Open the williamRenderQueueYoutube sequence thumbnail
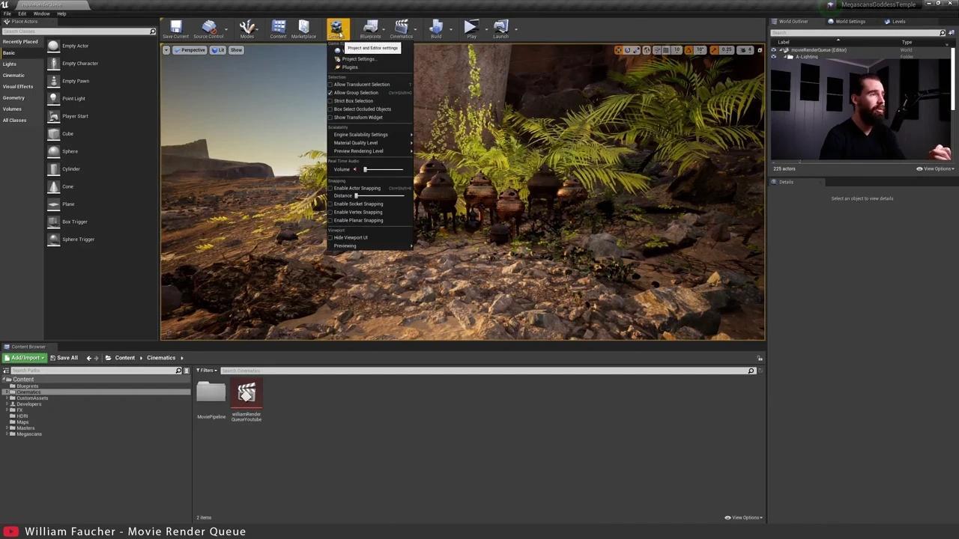 point(246,393)
